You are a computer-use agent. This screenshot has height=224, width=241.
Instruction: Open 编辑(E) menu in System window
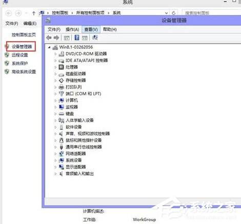(x=30, y=24)
